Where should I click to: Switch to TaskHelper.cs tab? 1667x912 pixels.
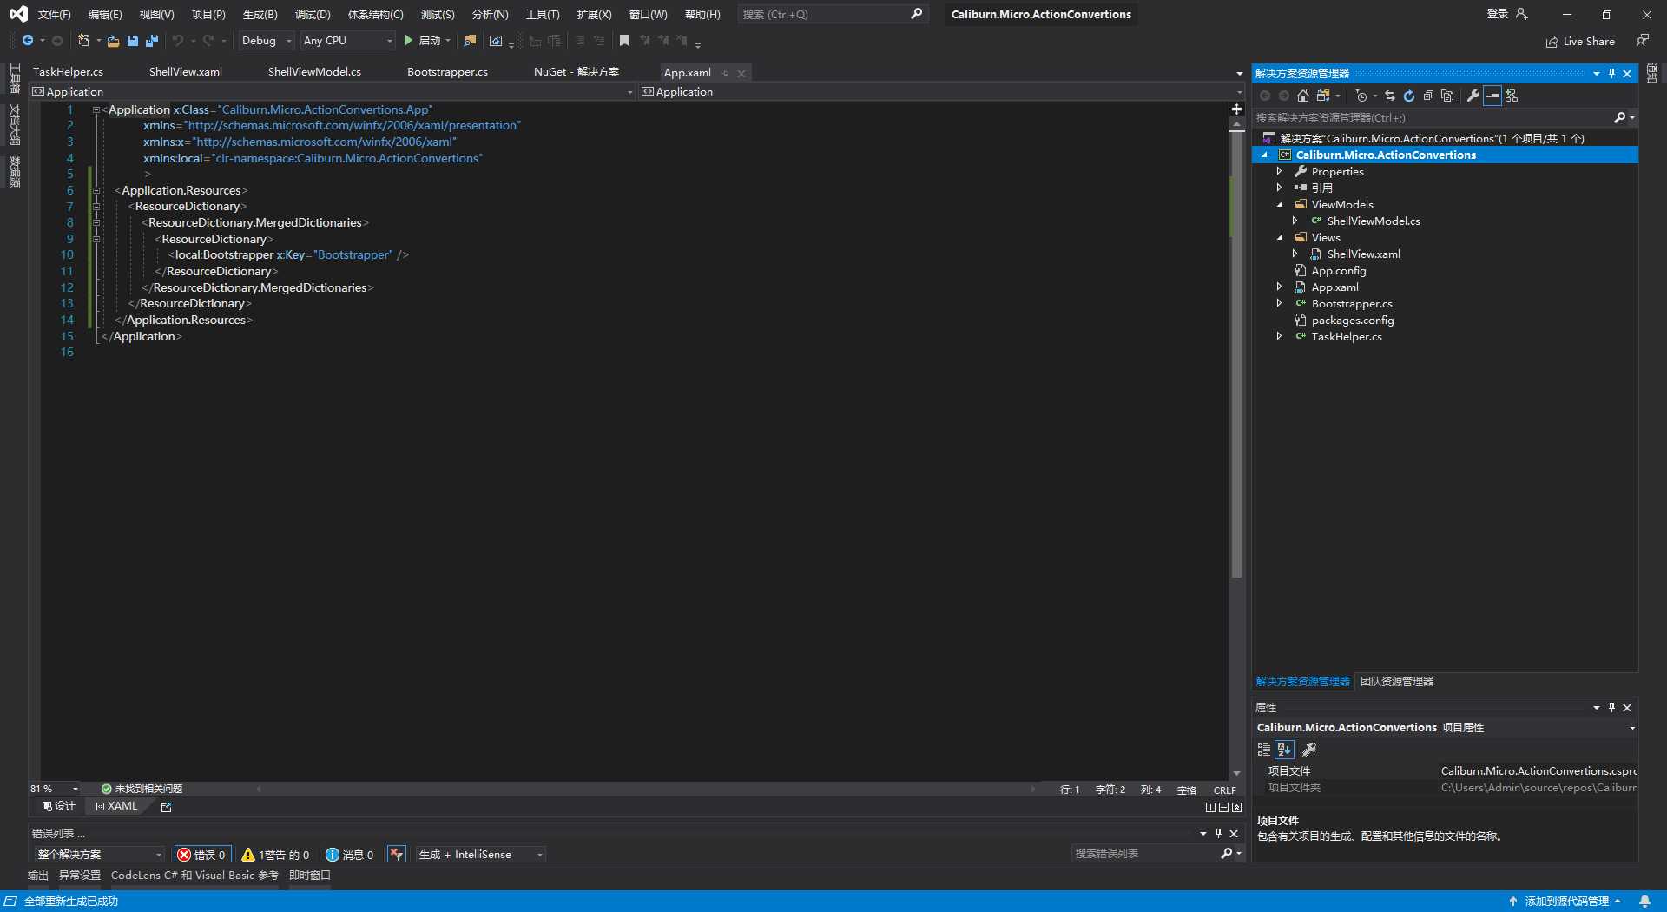click(68, 72)
